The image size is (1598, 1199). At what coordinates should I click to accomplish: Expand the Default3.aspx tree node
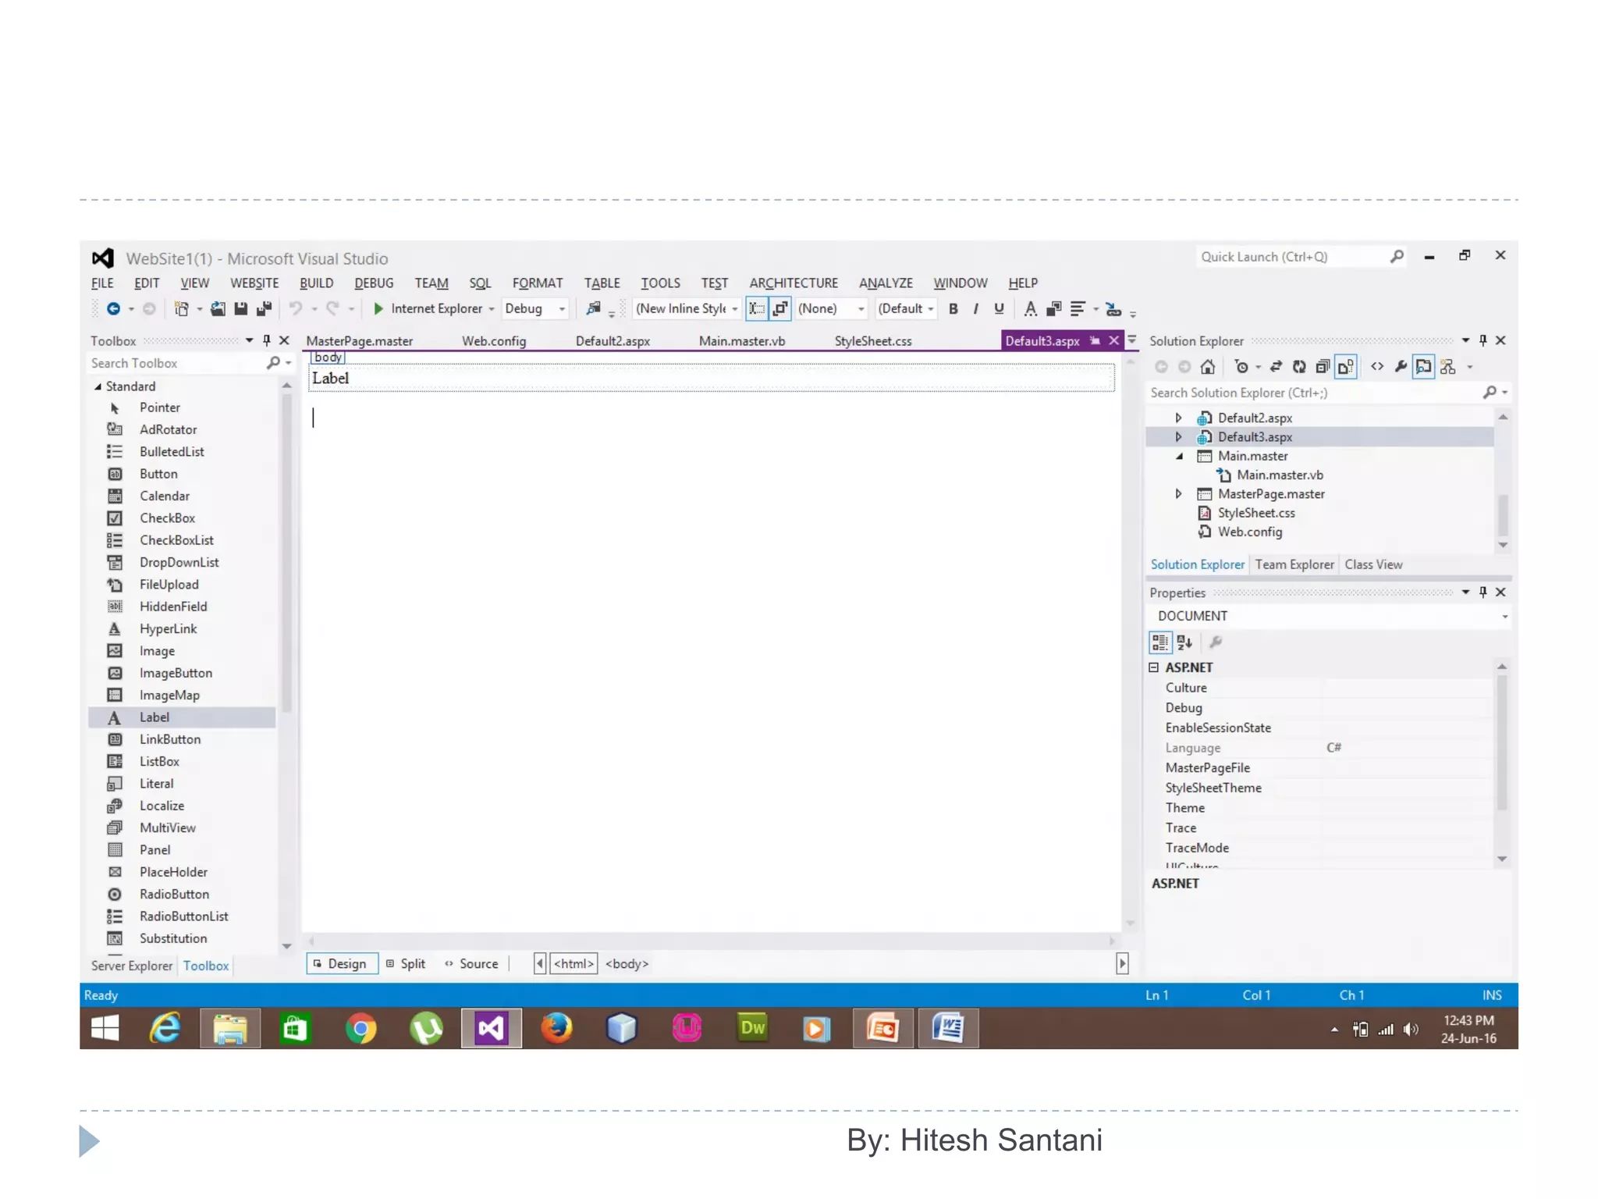point(1178,437)
